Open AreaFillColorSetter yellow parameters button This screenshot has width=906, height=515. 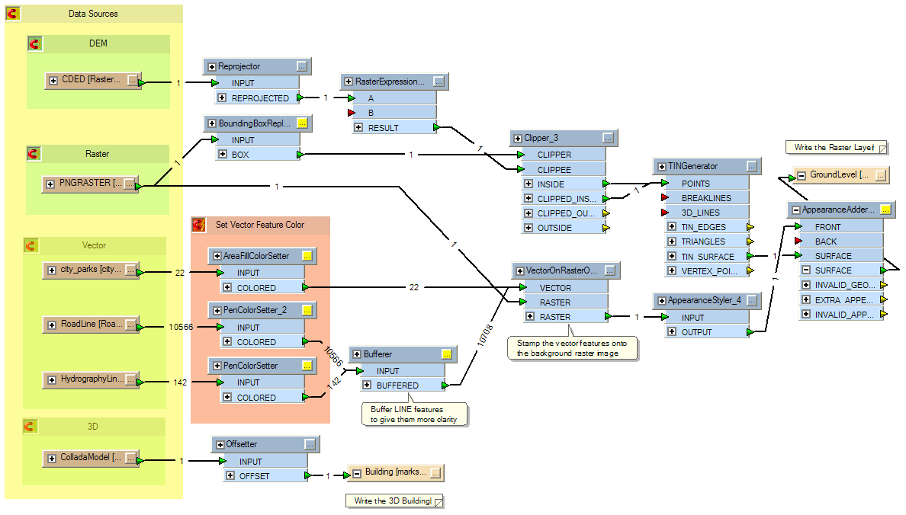click(x=307, y=256)
